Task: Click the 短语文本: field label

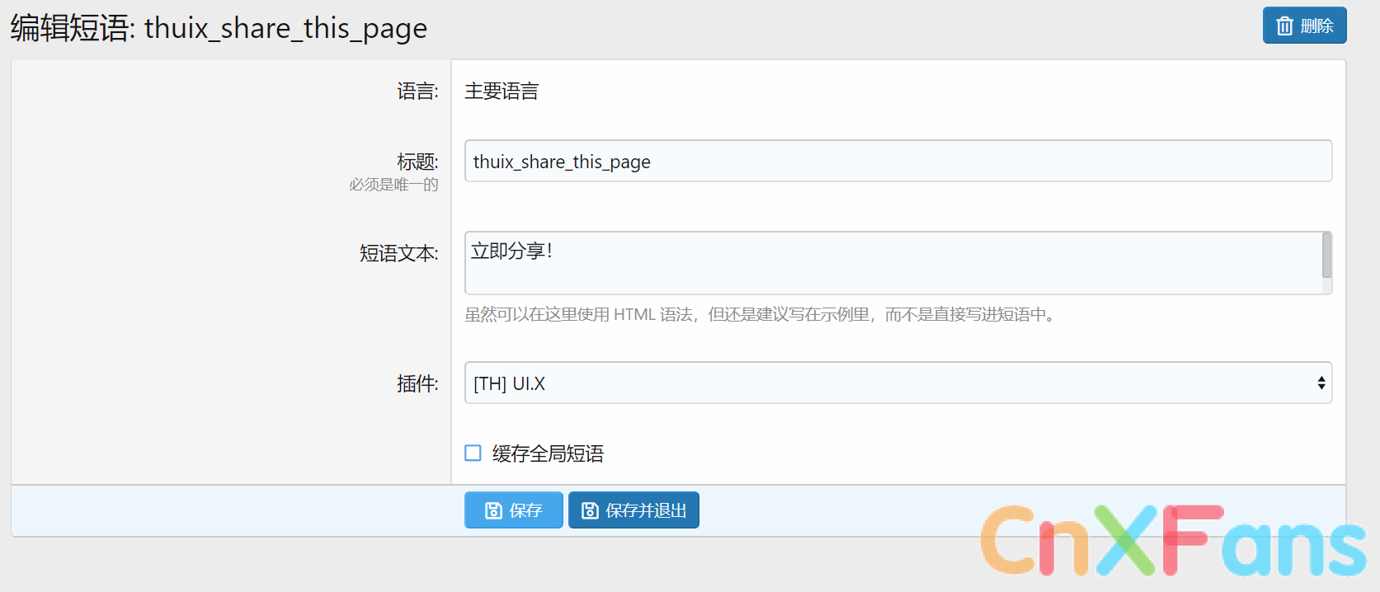Action: (x=399, y=253)
